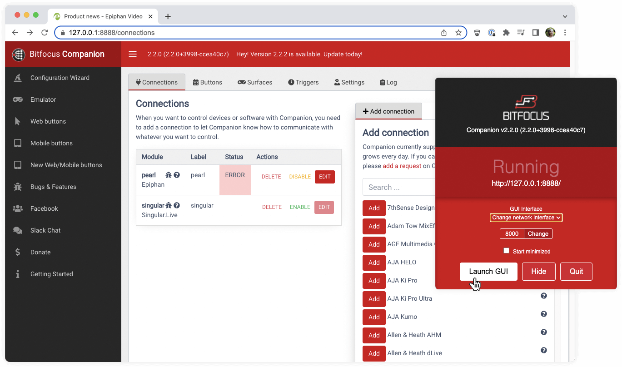Disable the pearl connection

pyautogui.click(x=300, y=177)
